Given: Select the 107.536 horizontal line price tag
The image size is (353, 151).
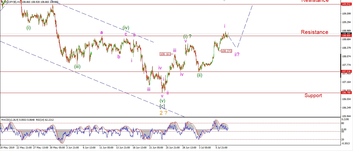Looking at the screenshot, I should [346, 71].
